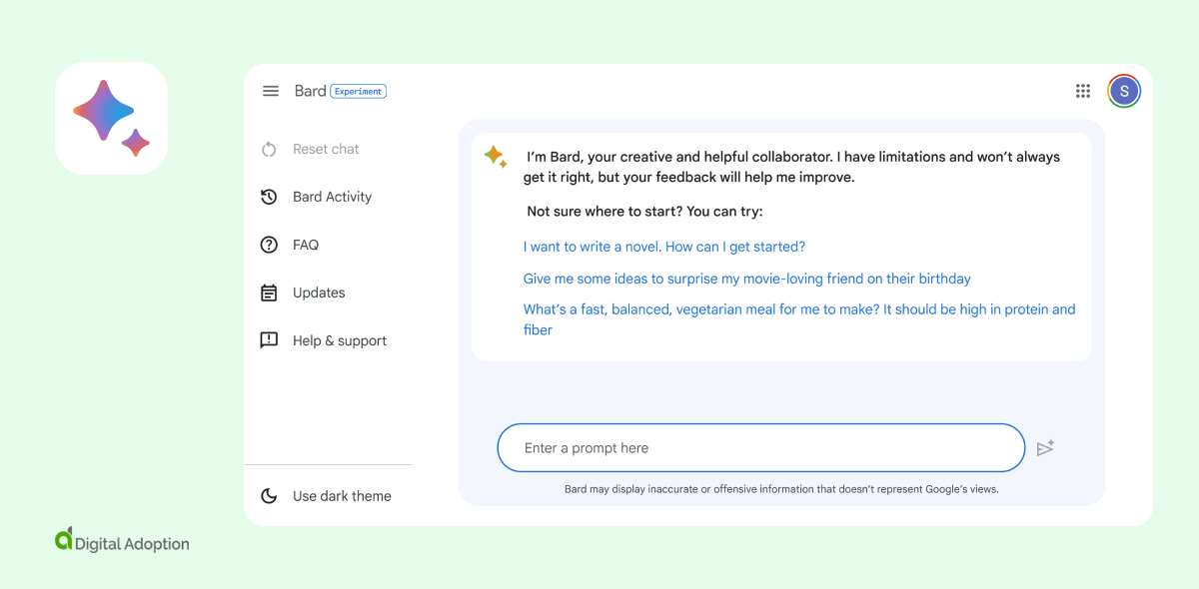Click the Enter a prompt here field
This screenshot has height=589, width=1199.
[x=760, y=448]
